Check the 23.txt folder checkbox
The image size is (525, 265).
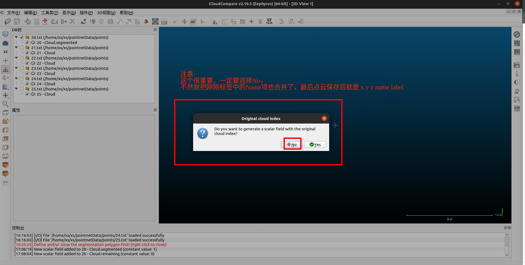click(x=22, y=68)
